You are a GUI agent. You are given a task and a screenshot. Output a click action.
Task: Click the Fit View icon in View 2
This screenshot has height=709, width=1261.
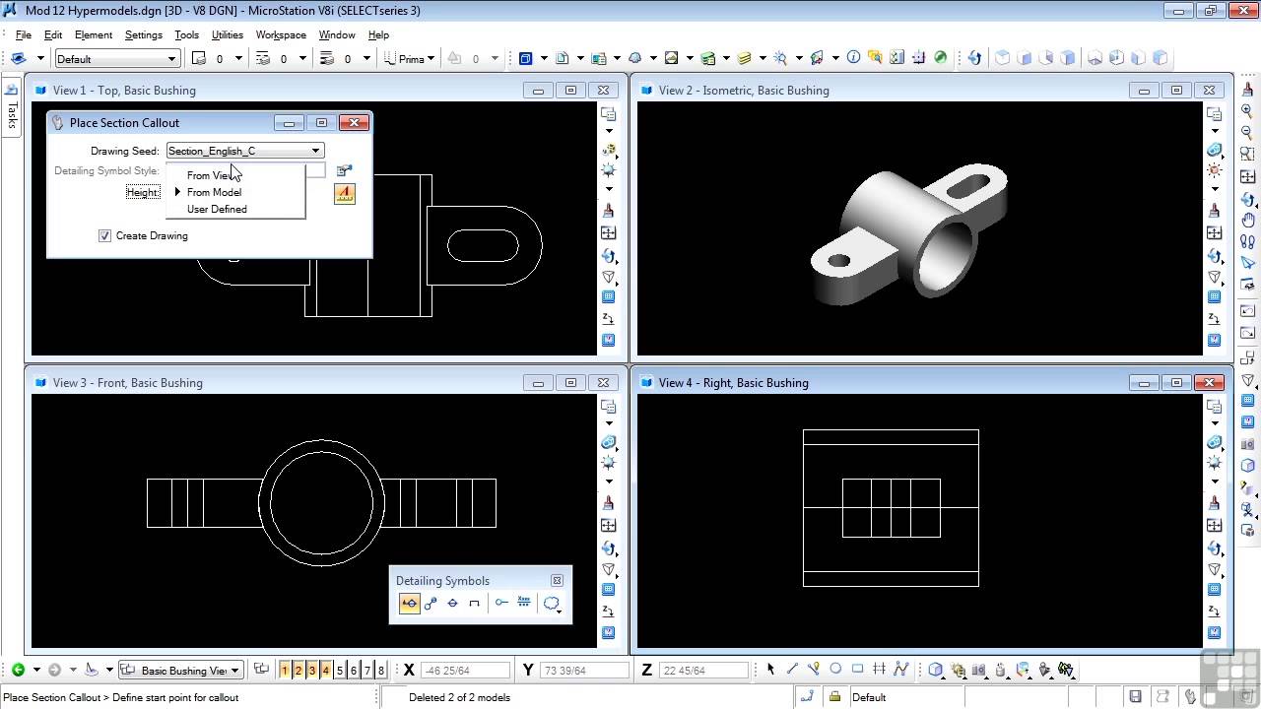(1215, 232)
